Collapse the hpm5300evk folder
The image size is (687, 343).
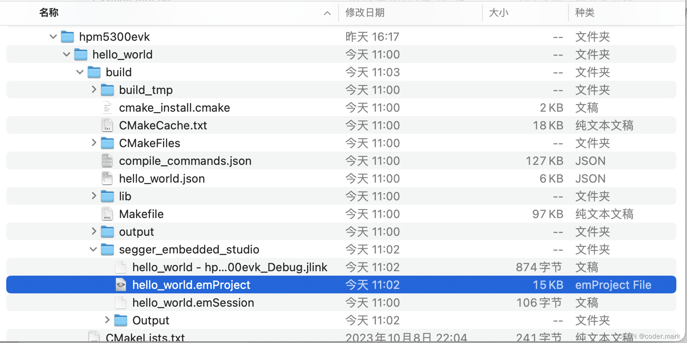click(52, 36)
